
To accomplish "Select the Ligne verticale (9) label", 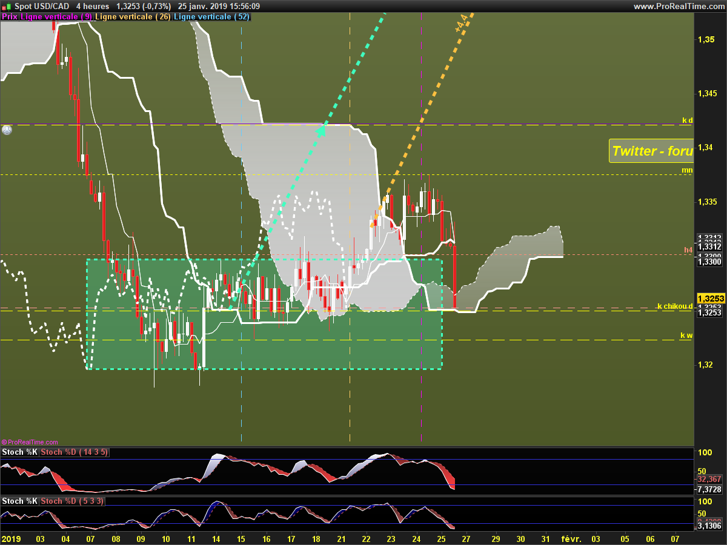I will pos(57,17).
